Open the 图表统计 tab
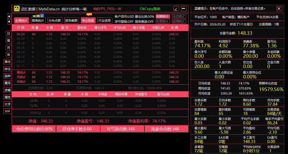The height and width of the screenshot is (154, 288). pos(38,20)
